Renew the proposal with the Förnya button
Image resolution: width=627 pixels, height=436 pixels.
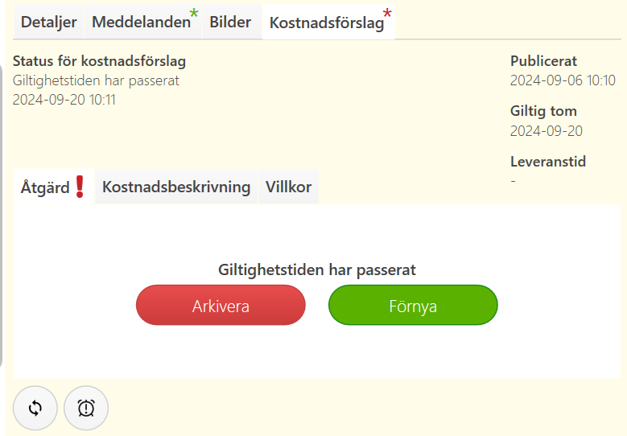tap(413, 305)
